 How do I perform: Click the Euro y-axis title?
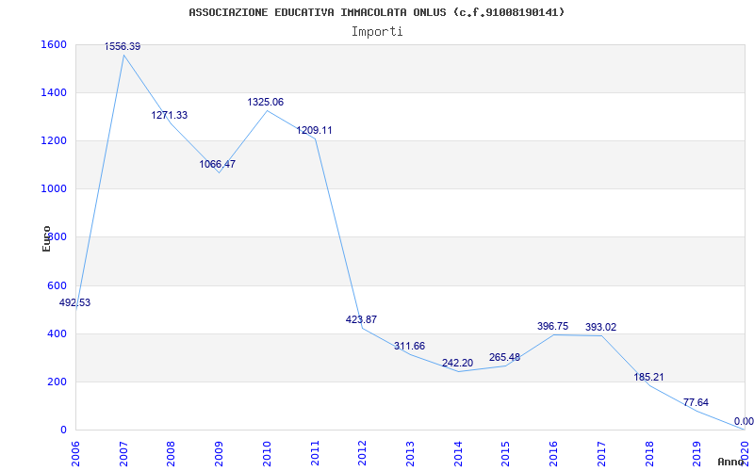tap(46, 238)
